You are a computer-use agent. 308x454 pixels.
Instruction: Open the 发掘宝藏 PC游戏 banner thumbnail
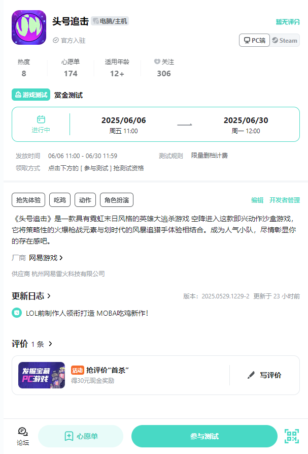coord(42,375)
